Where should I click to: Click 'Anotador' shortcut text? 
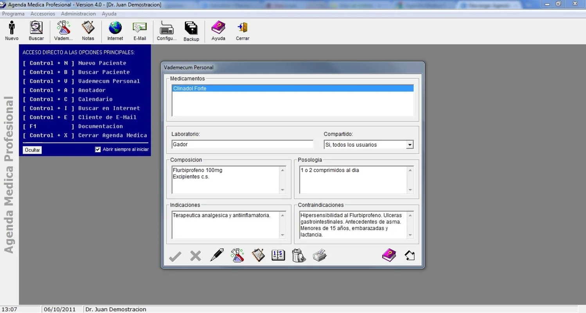click(92, 90)
